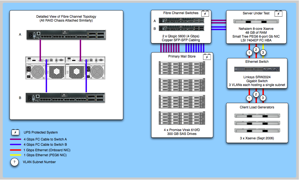Click the purple FC Cable to Switch A legend swatch
Screen dimensions: 299x180
pyautogui.click(x=16, y=139)
